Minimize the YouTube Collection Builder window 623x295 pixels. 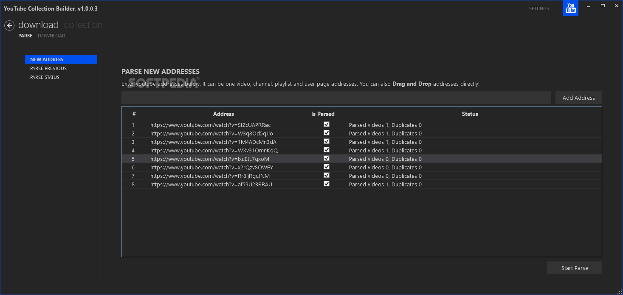(589, 6)
